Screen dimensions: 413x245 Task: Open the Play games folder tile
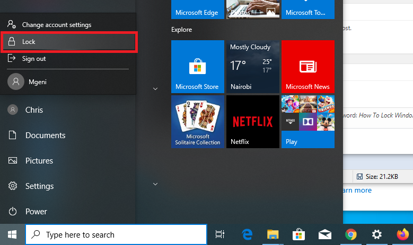(x=308, y=122)
